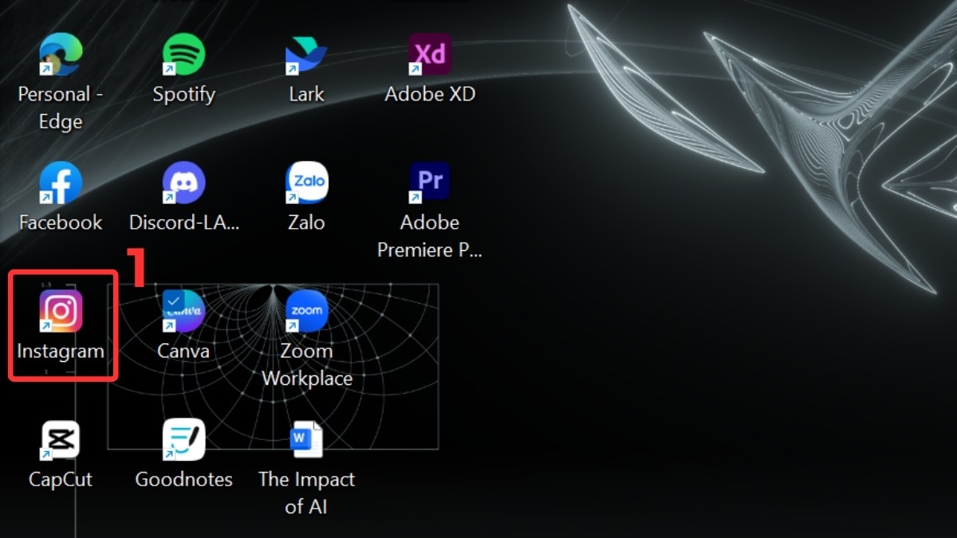Click the Facebook desktop shortcut icon
Image resolution: width=957 pixels, height=538 pixels.
pos(61,183)
